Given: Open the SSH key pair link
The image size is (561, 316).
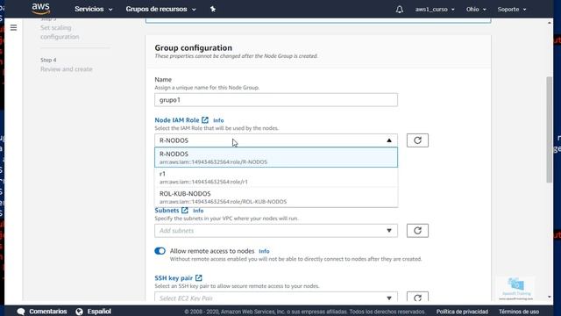Looking at the screenshot, I should (x=174, y=278).
